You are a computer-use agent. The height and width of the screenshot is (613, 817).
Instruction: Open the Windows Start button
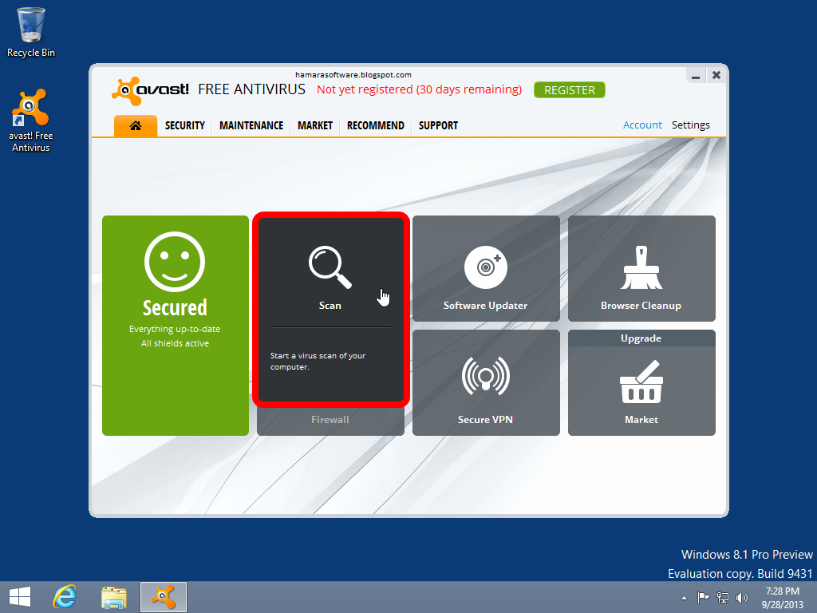[x=20, y=597]
